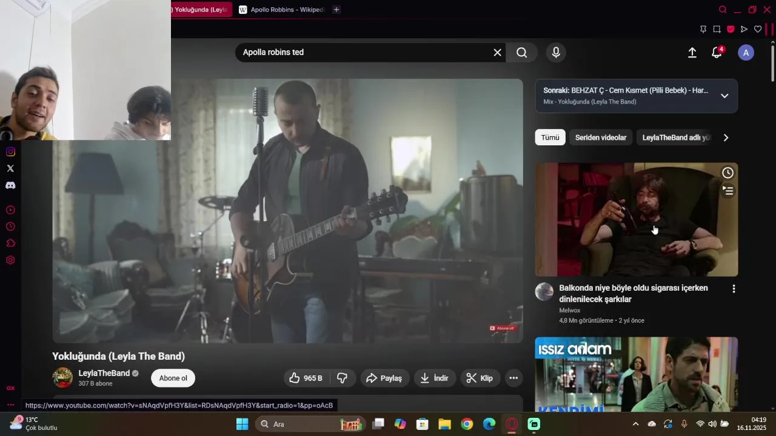The image size is (776, 436).
Task: Open Opera Flow send arrow icon
Action: tap(744, 29)
